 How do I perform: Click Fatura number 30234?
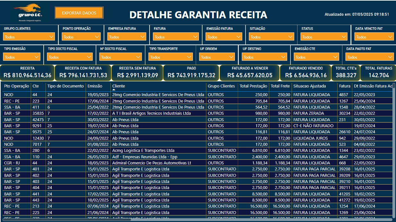345,113
